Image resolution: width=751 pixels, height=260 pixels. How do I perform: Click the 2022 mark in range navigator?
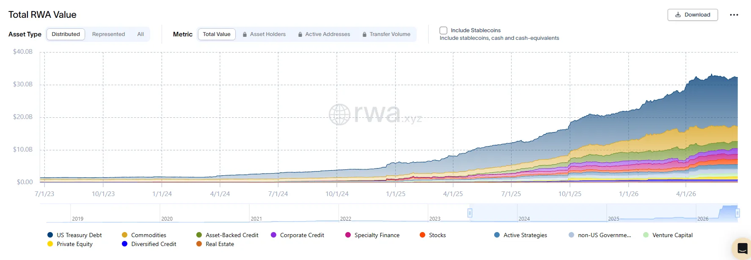click(346, 219)
